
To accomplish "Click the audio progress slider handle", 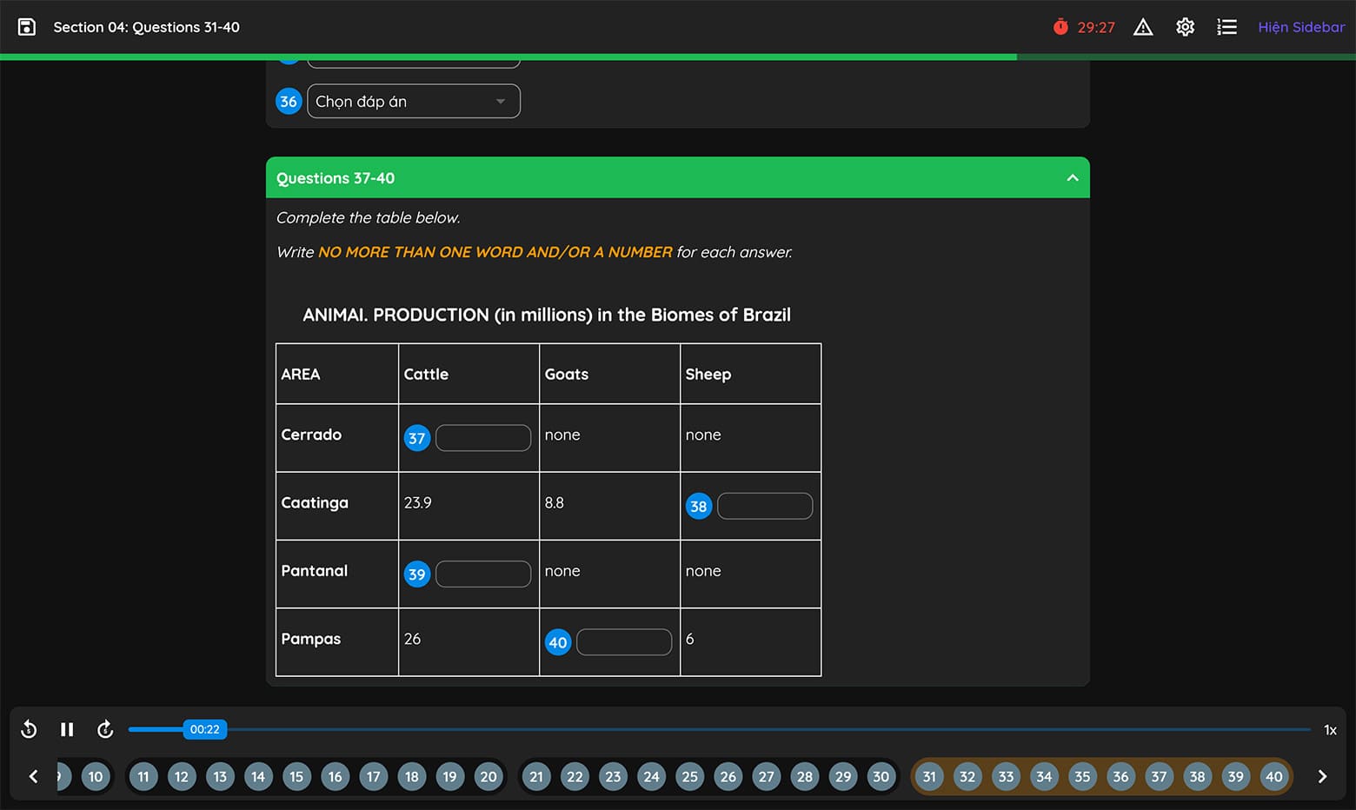I will [204, 729].
